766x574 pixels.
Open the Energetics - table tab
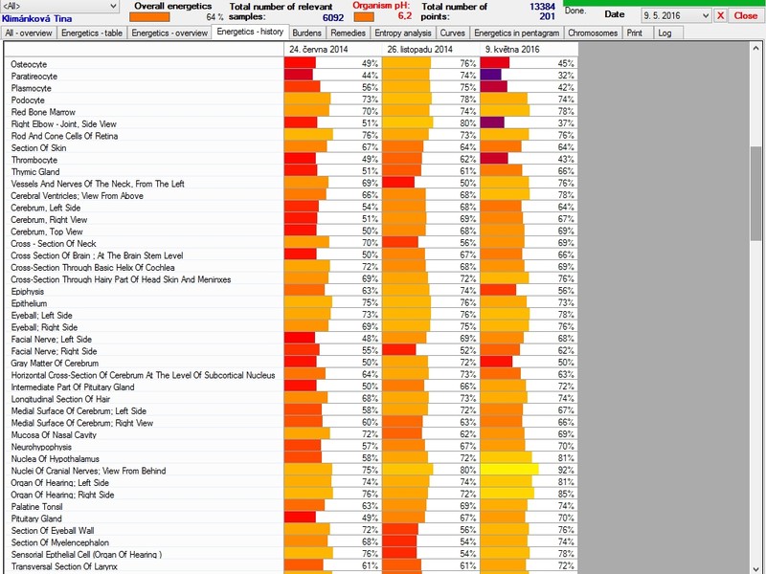click(92, 33)
